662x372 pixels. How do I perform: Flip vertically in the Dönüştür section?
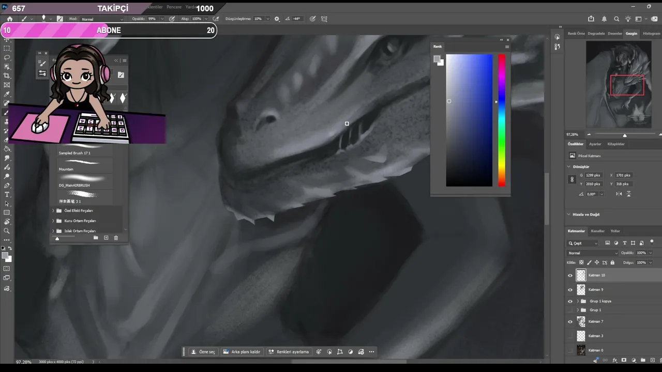629,194
